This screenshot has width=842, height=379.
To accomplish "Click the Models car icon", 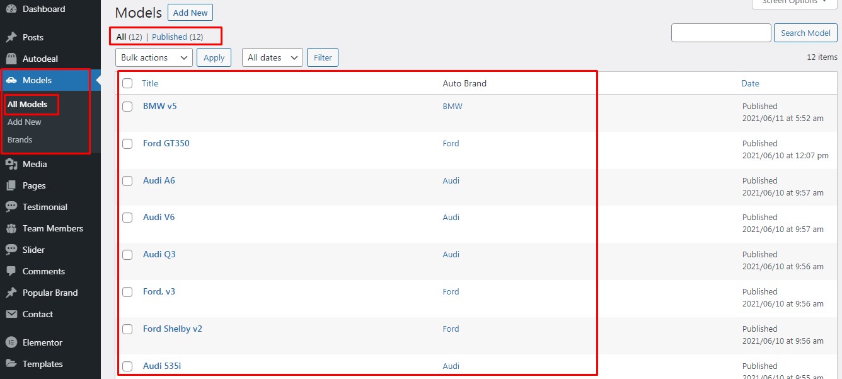I will click(11, 80).
